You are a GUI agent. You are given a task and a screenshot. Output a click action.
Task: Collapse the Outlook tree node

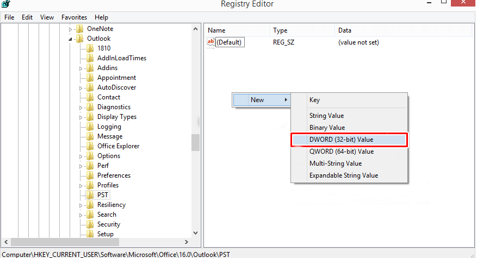pyautogui.click(x=70, y=39)
